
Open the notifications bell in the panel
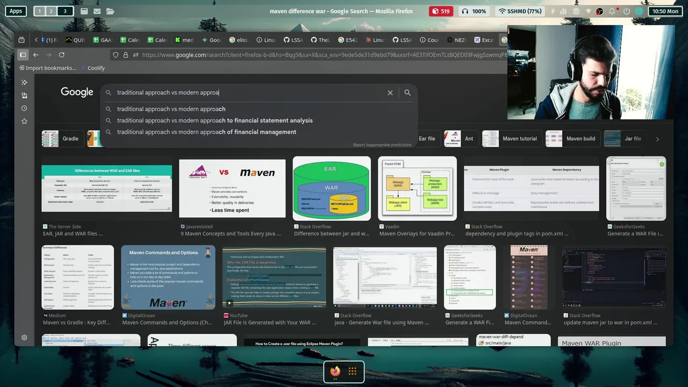[612, 11]
